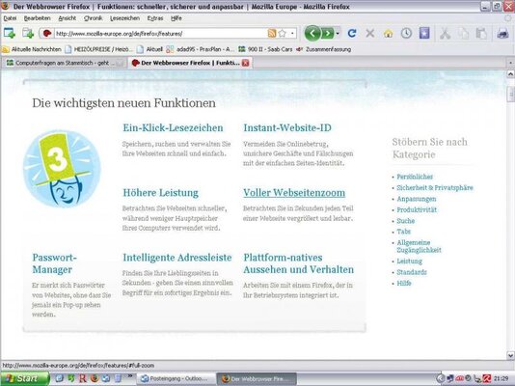Viewport: 515px width, 386px height.
Task: Switch to the Computerfragen am Stammtisch tab
Action: click(65, 63)
